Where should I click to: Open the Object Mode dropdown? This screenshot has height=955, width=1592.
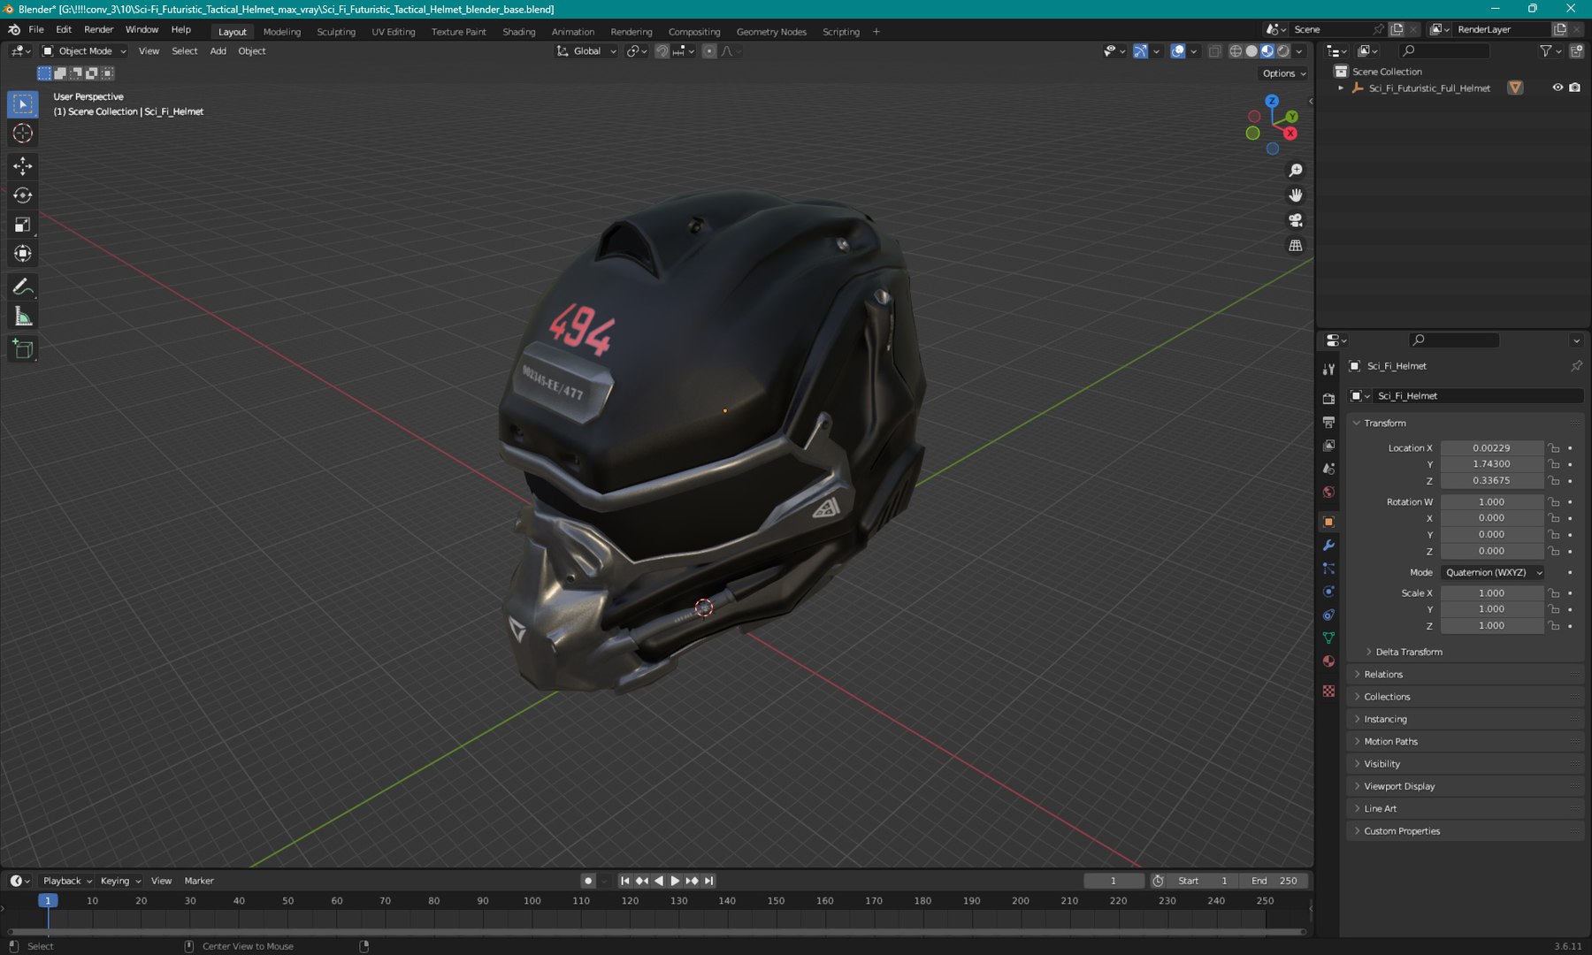pyautogui.click(x=85, y=51)
